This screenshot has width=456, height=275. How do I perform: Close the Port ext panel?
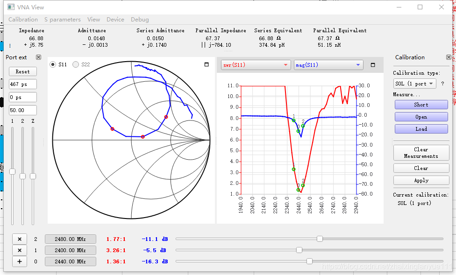(x=38, y=57)
